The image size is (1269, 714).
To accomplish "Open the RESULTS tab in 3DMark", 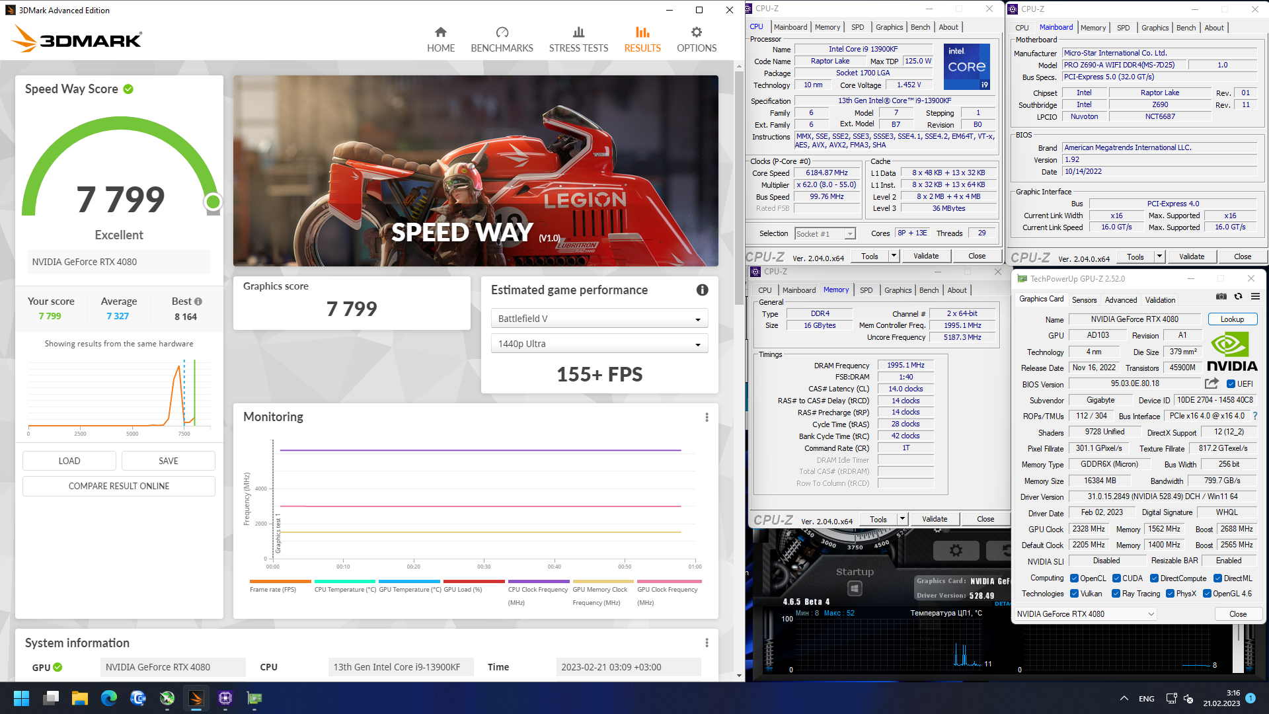I will coord(642,40).
